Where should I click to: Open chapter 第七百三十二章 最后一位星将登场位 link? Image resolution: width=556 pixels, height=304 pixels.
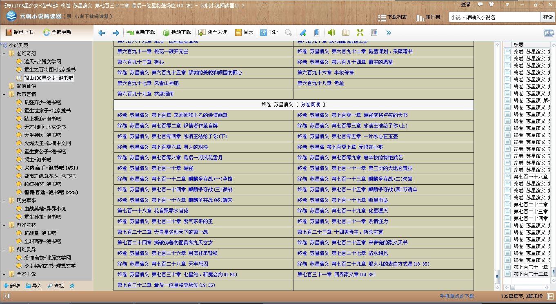pyautogui.click(x=166, y=285)
